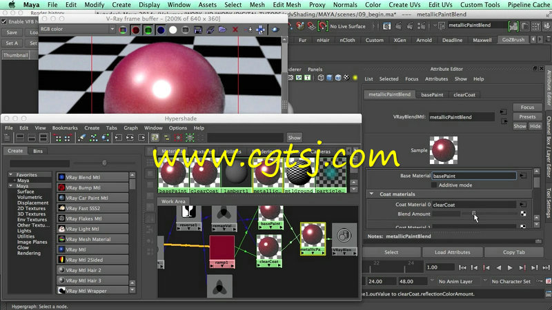
Task: Select clearCoat node in Work Area
Action: coord(269,251)
